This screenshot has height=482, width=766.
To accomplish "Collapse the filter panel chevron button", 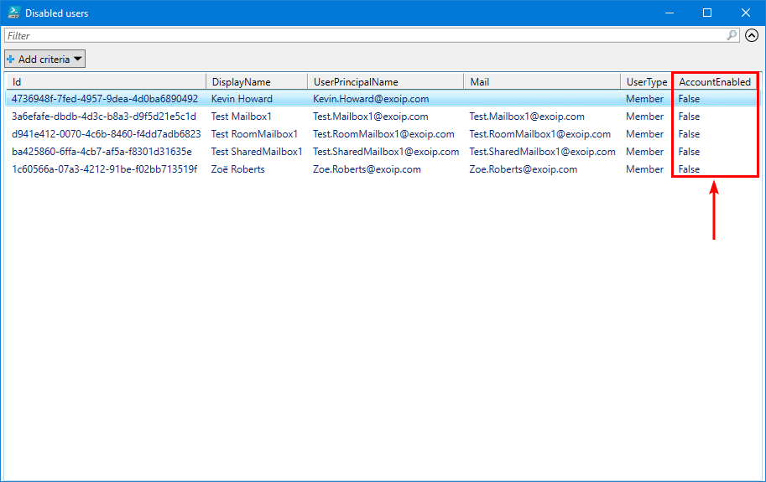I will point(752,36).
